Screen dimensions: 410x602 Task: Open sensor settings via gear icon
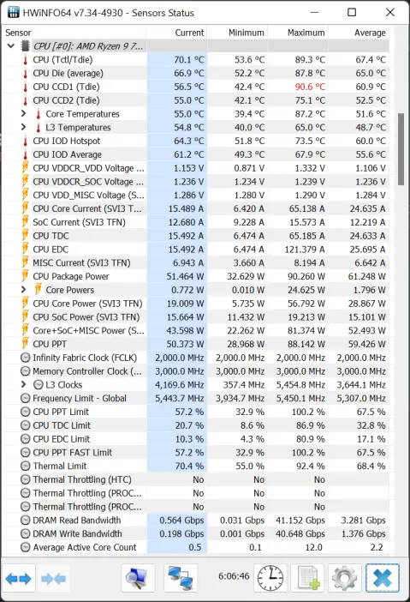point(344,578)
